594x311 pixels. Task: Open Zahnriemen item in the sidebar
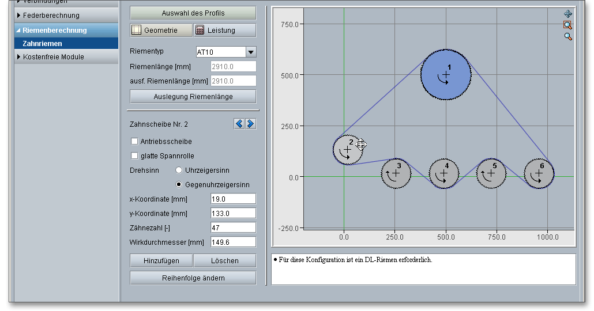tap(43, 43)
